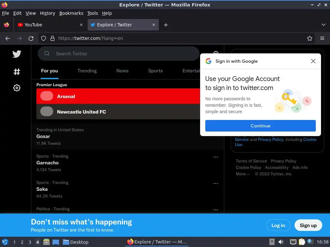Open Settings gear in Twitter sidebar

click(x=17, y=88)
